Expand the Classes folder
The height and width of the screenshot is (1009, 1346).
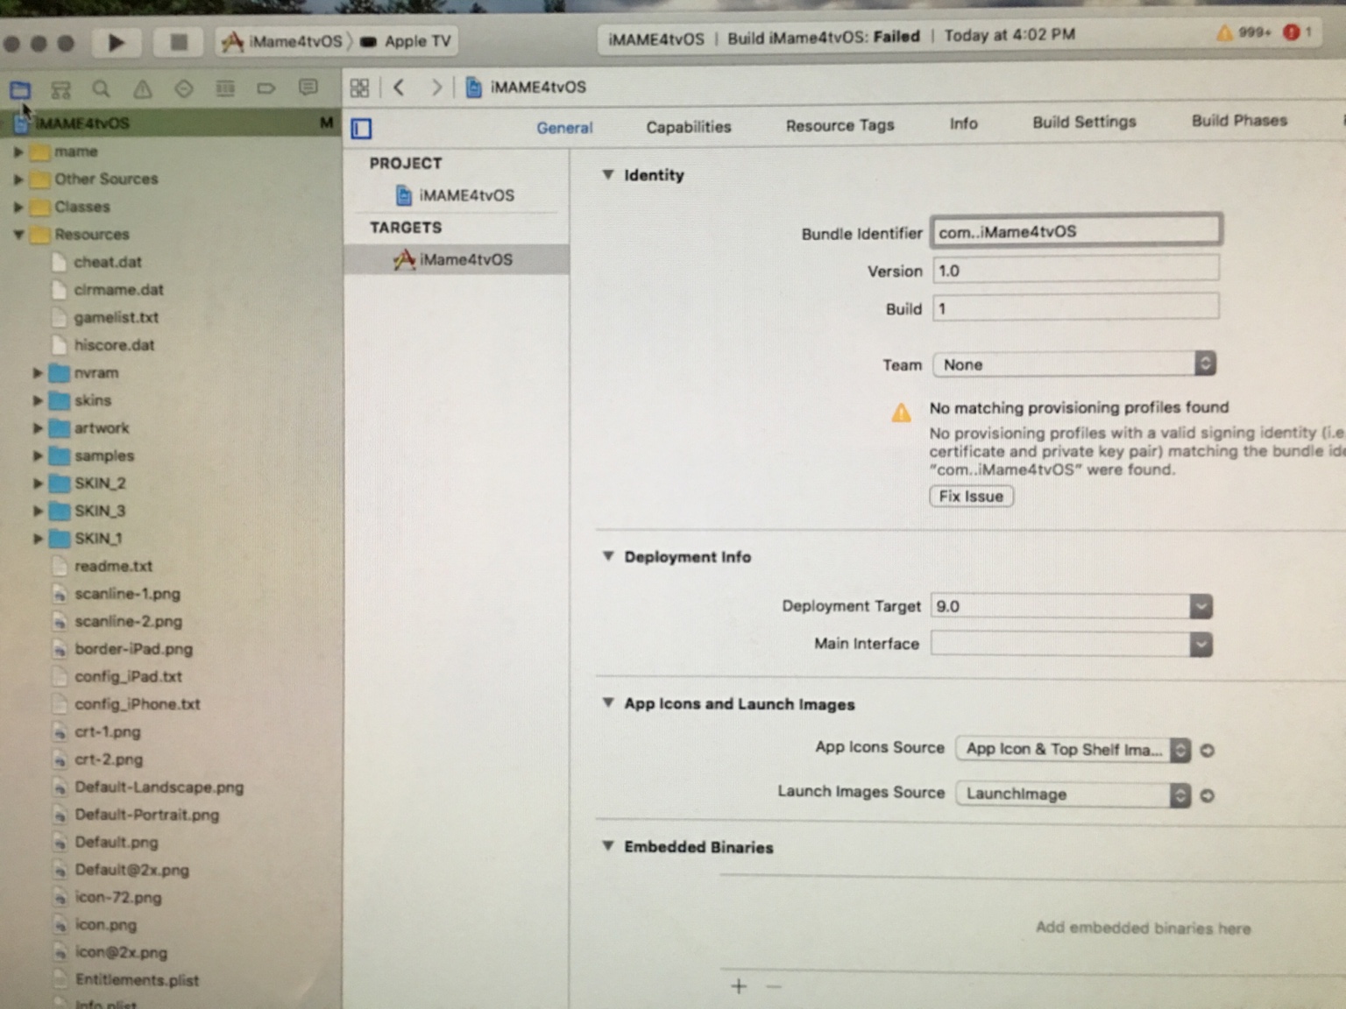[18, 207]
